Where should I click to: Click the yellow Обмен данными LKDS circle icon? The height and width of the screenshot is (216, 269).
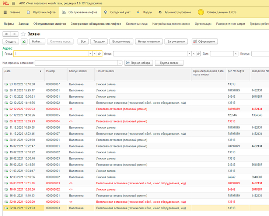(201, 12)
